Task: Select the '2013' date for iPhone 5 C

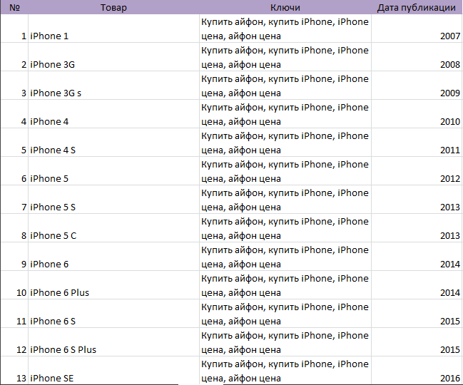Action: pyautogui.click(x=417, y=228)
